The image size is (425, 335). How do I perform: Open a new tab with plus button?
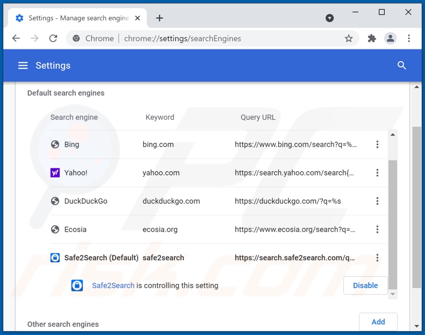pyautogui.click(x=159, y=18)
